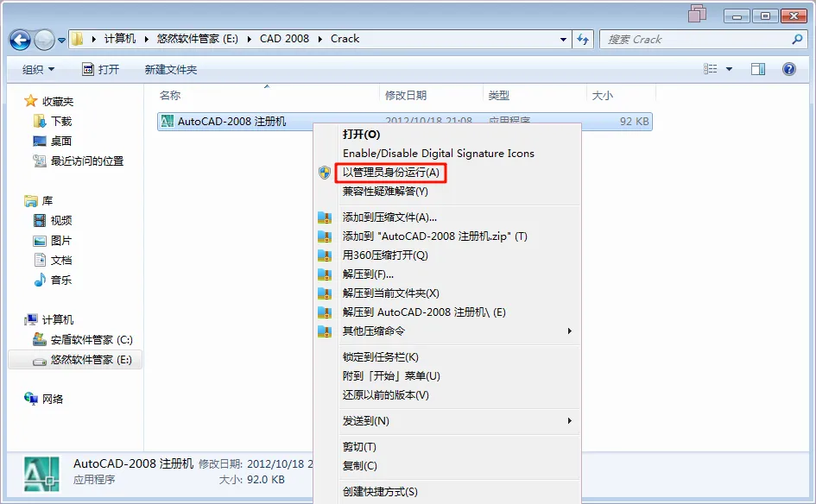Click the folder icon in address bar

pyautogui.click(x=77, y=39)
